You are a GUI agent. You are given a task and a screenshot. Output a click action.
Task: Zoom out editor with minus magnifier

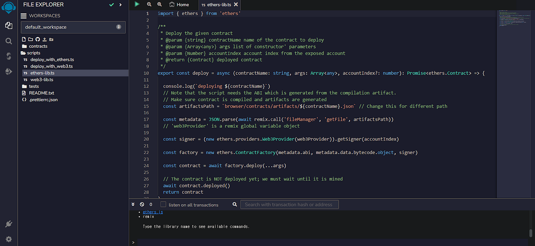click(149, 5)
